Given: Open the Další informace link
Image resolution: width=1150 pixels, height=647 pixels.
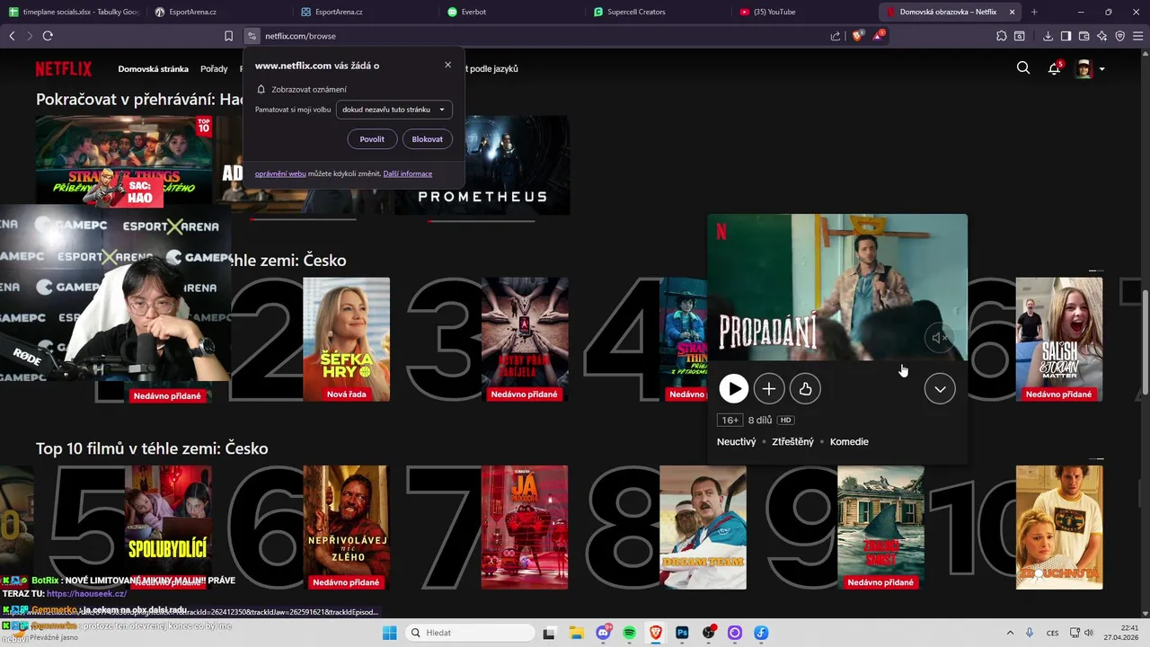Looking at the screenshot, I should tap(408, 173).
